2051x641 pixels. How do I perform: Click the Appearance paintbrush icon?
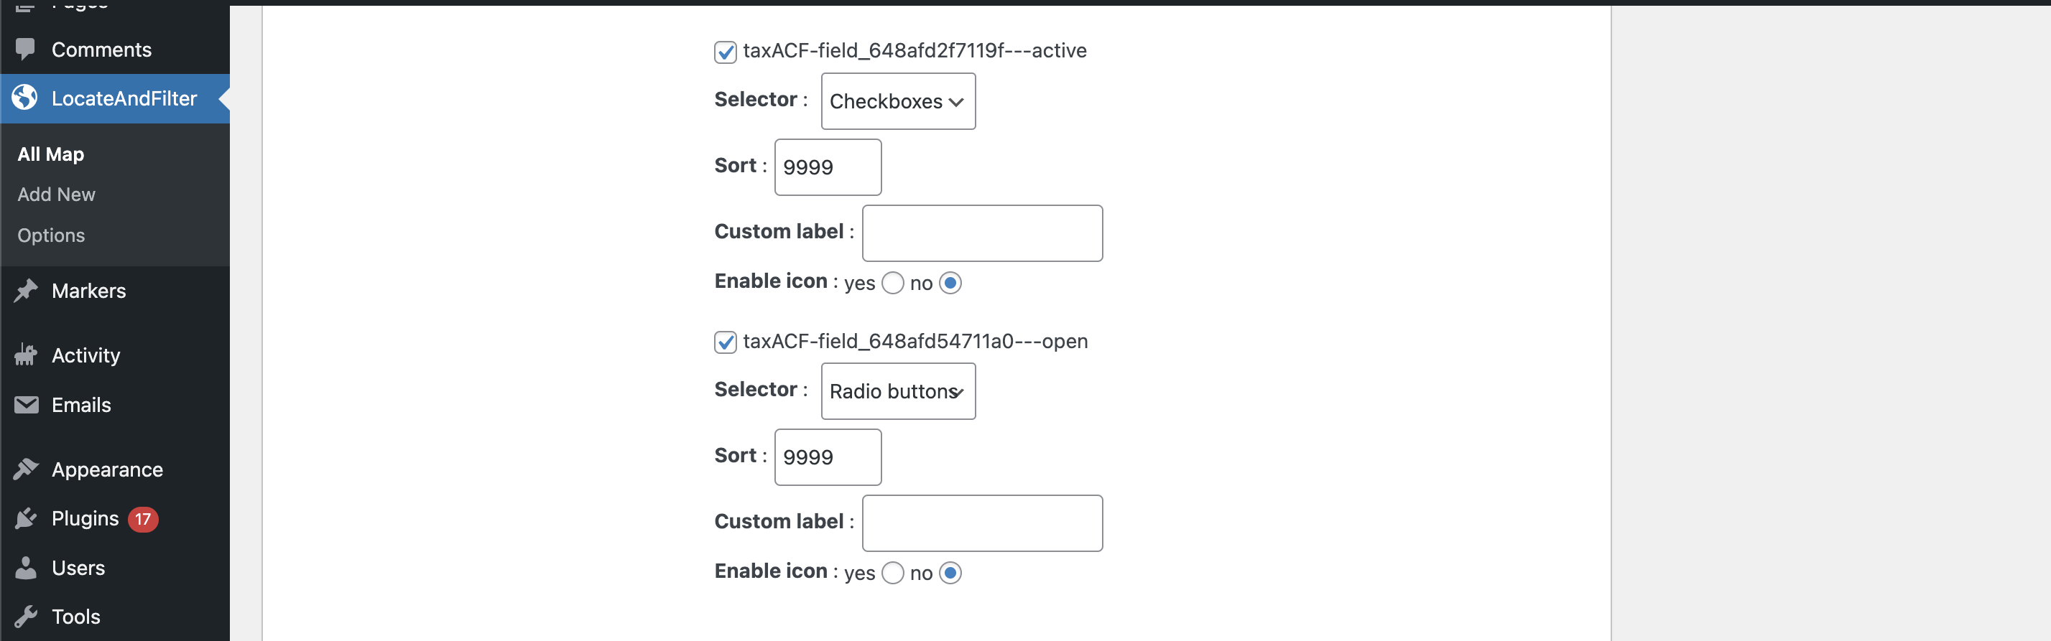[25, 469]
